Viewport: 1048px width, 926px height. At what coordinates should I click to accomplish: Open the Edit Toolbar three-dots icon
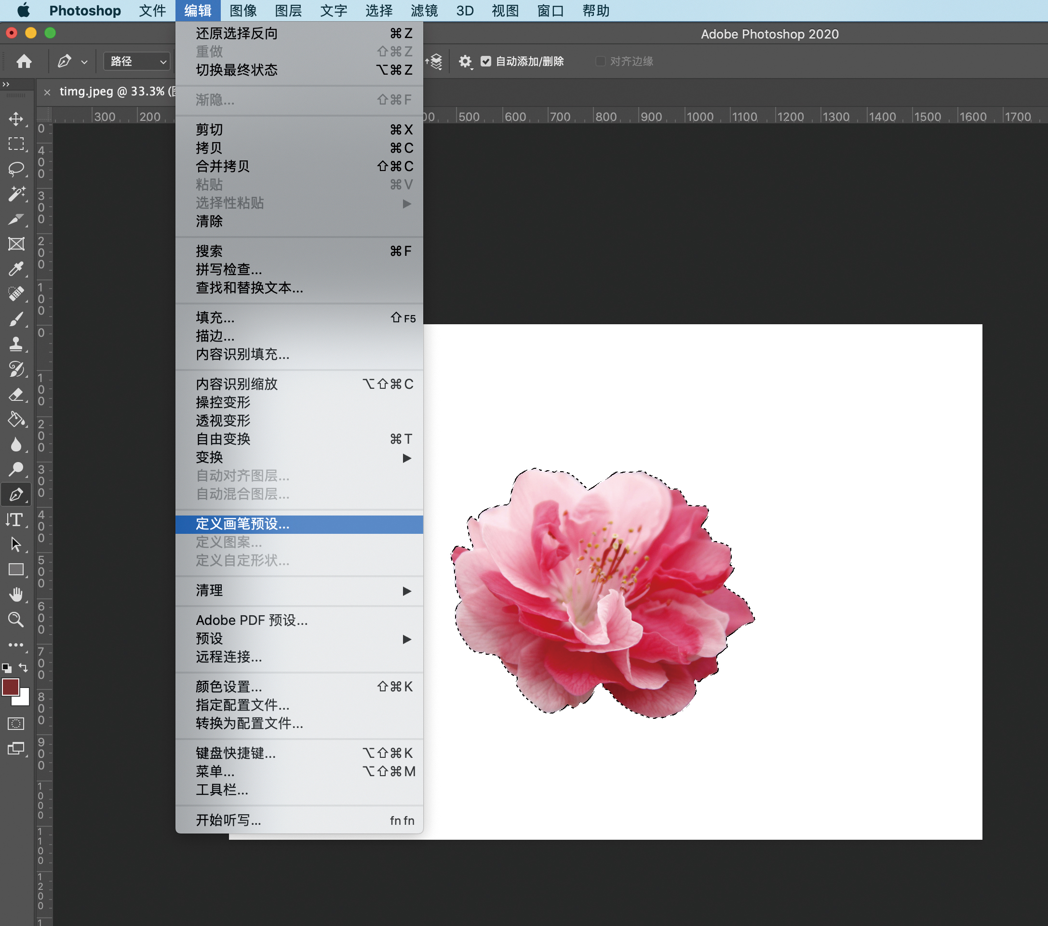[16, 645]
